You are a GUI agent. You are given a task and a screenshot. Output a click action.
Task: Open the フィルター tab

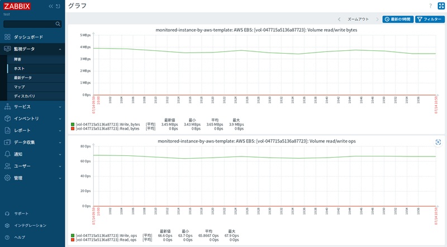point(430,19)
